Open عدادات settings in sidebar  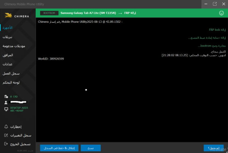(x=8, y=64)
